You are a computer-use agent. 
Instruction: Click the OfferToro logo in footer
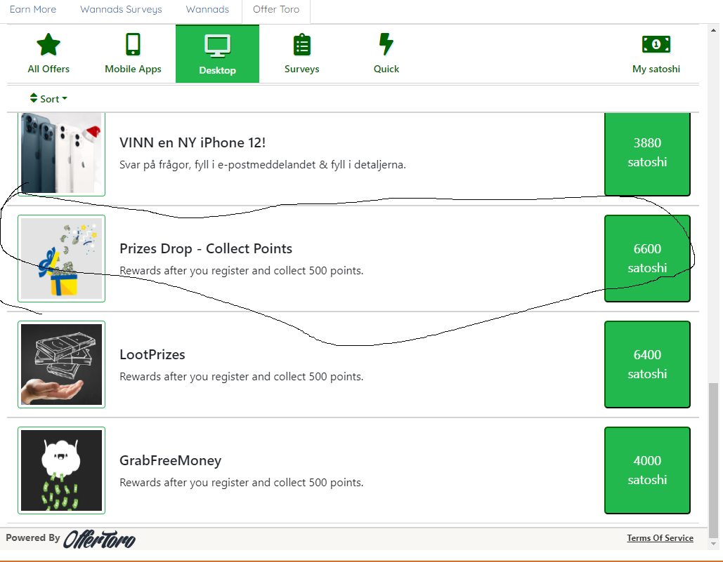click(100, 539)
